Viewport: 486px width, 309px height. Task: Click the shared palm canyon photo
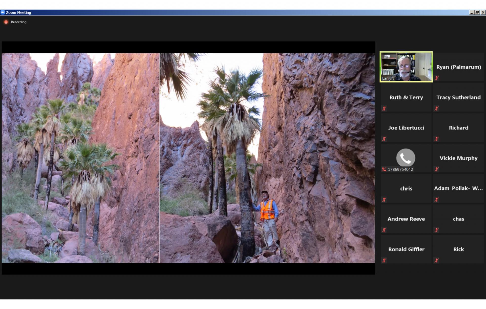click(188, 158)
